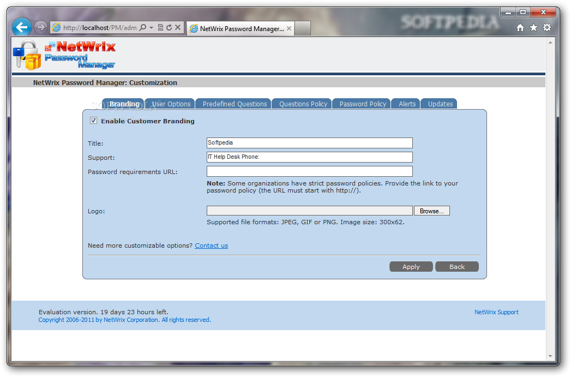The height and width of the screenshot is (377, 571).
Task: Open the Alerts tab
Action: click(406, 104)
